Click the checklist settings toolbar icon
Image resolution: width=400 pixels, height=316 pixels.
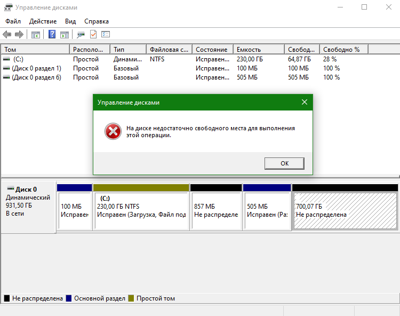[x=106, y=35]
